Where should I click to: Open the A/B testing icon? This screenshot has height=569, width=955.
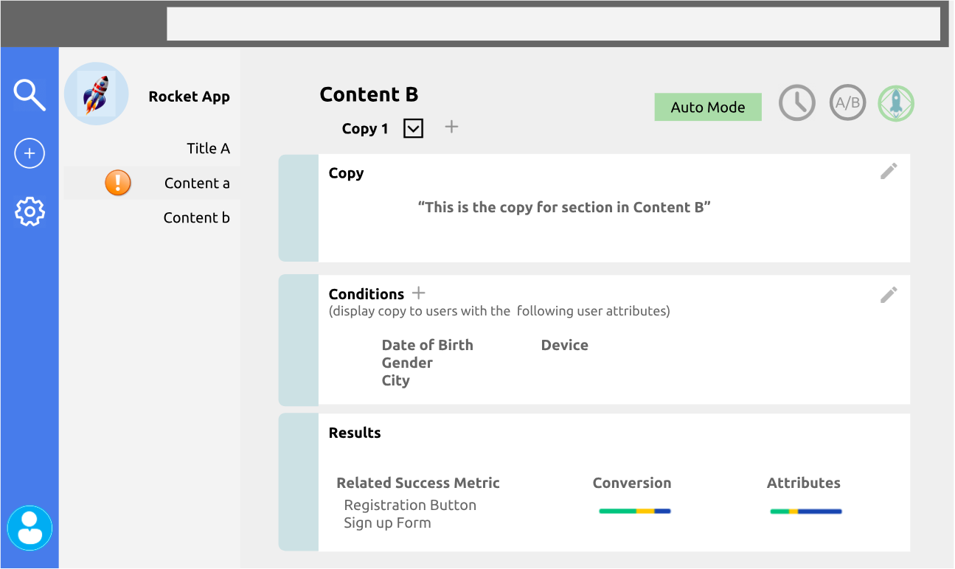847,103
